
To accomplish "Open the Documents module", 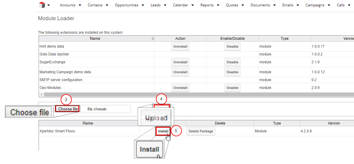I will [260, 5].
